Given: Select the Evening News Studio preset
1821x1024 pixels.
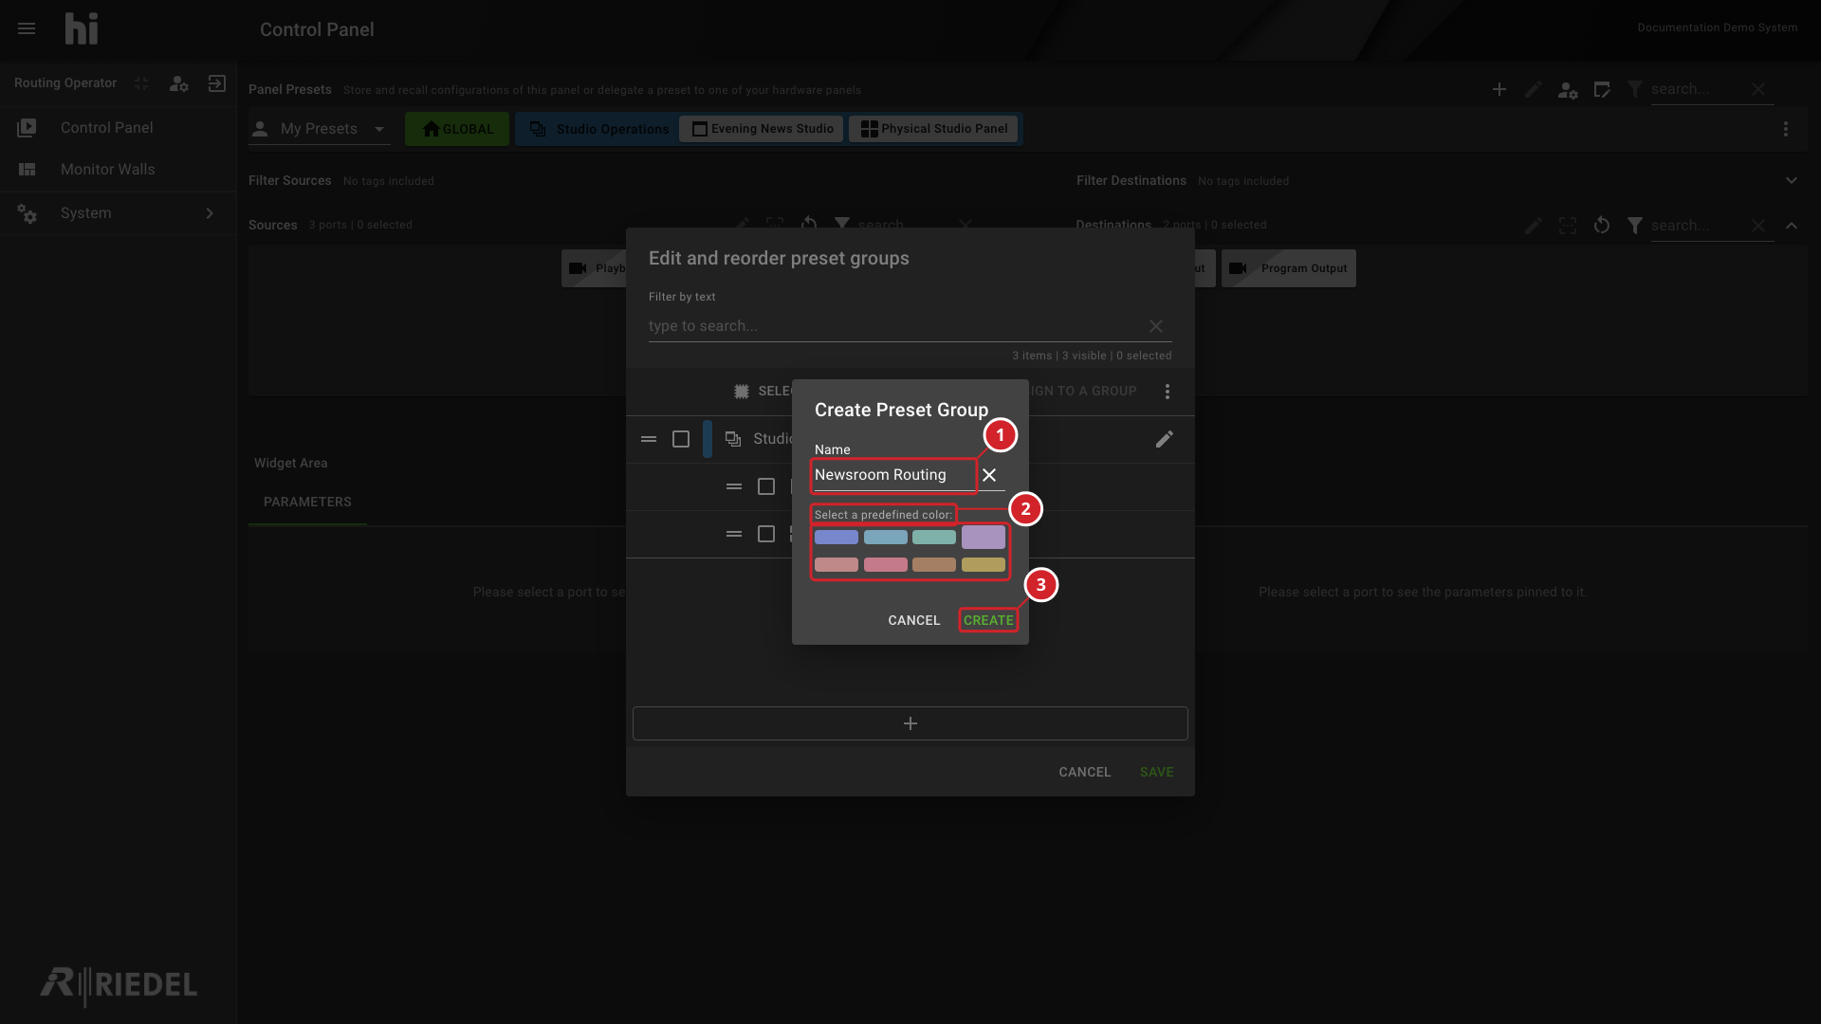Looking at the screenshot, I should point(762,129).
